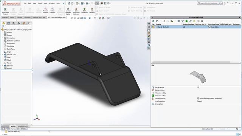Switch to the Features tab
The image size is (242, 136).
click(x=5, y=17)
